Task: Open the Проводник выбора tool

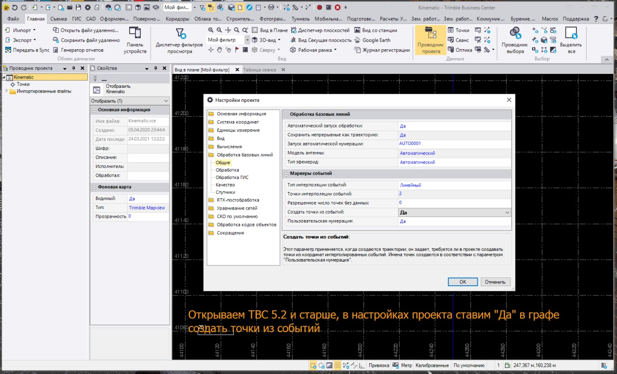Action: pos(515,40)
